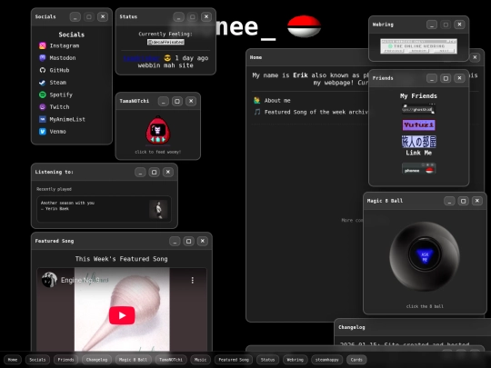Maximize the Friends window
Screen dimensions: 491x368
tap(446, 78)
